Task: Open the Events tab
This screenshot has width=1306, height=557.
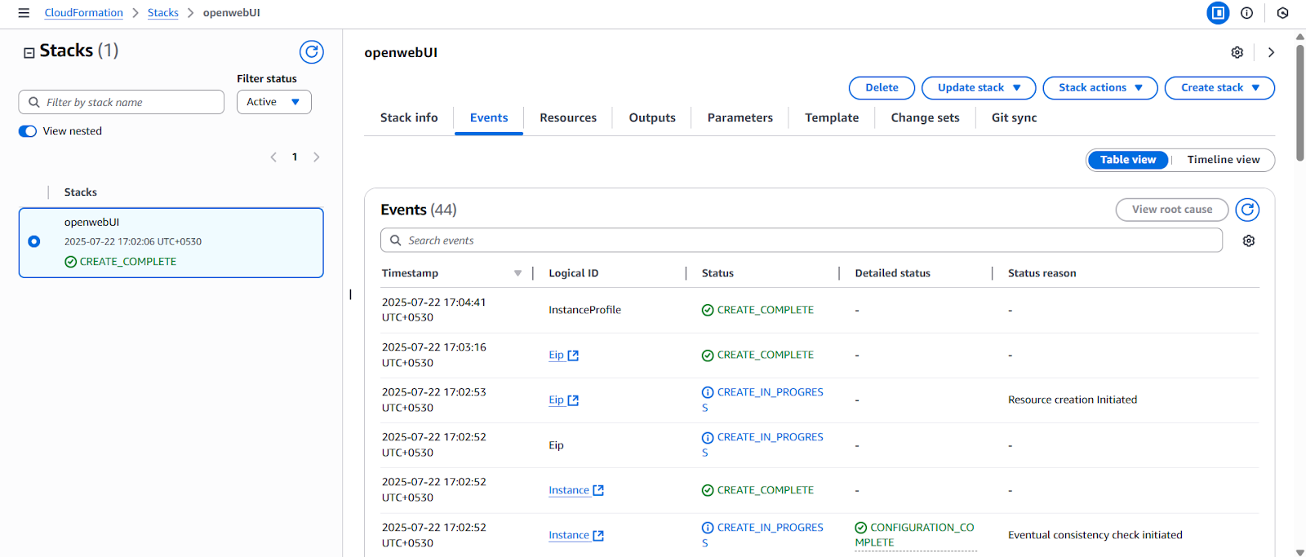Action: pyautogui.click(x=489, y=118)
